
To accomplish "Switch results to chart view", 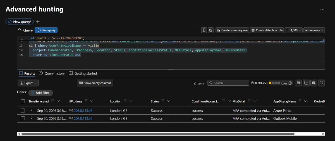I will 306,83.
